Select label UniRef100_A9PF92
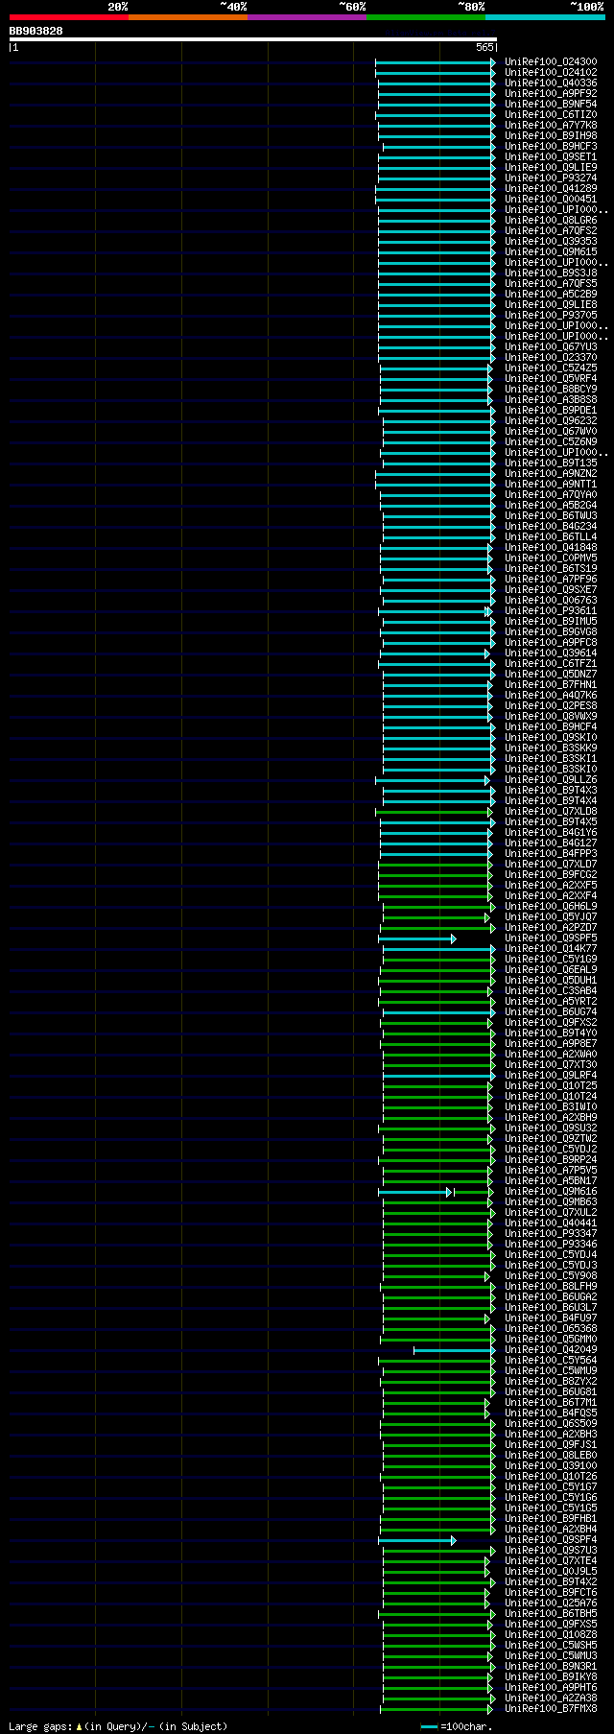This screenshot has height=1734, width=614. (x=551, y=94)
